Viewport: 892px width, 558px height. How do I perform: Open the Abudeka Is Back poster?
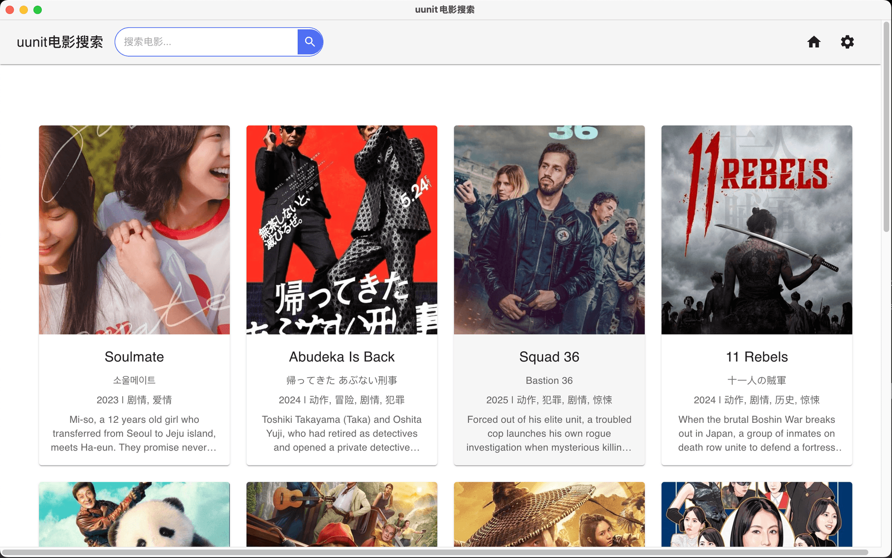coord(342,230)
